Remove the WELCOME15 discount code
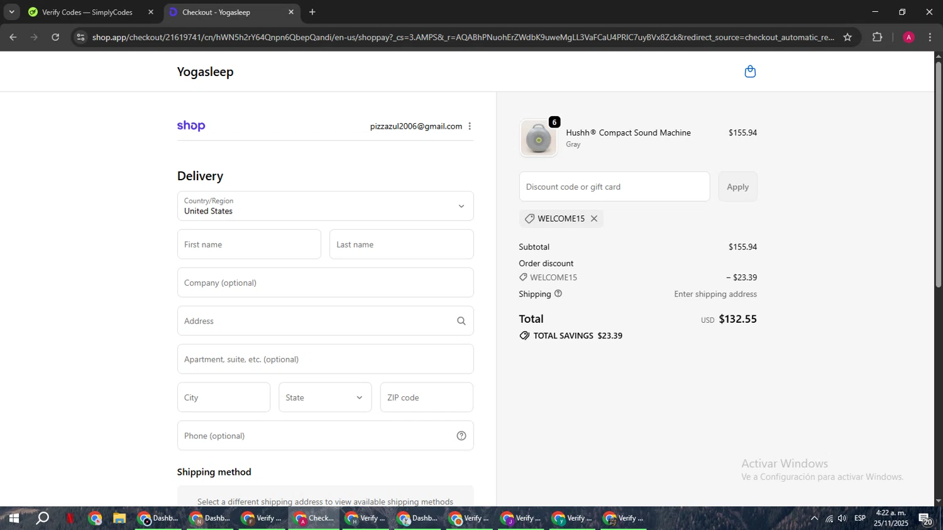Image resolution: width=943 pixels, height=530 pixels. (x=594, y=219)
